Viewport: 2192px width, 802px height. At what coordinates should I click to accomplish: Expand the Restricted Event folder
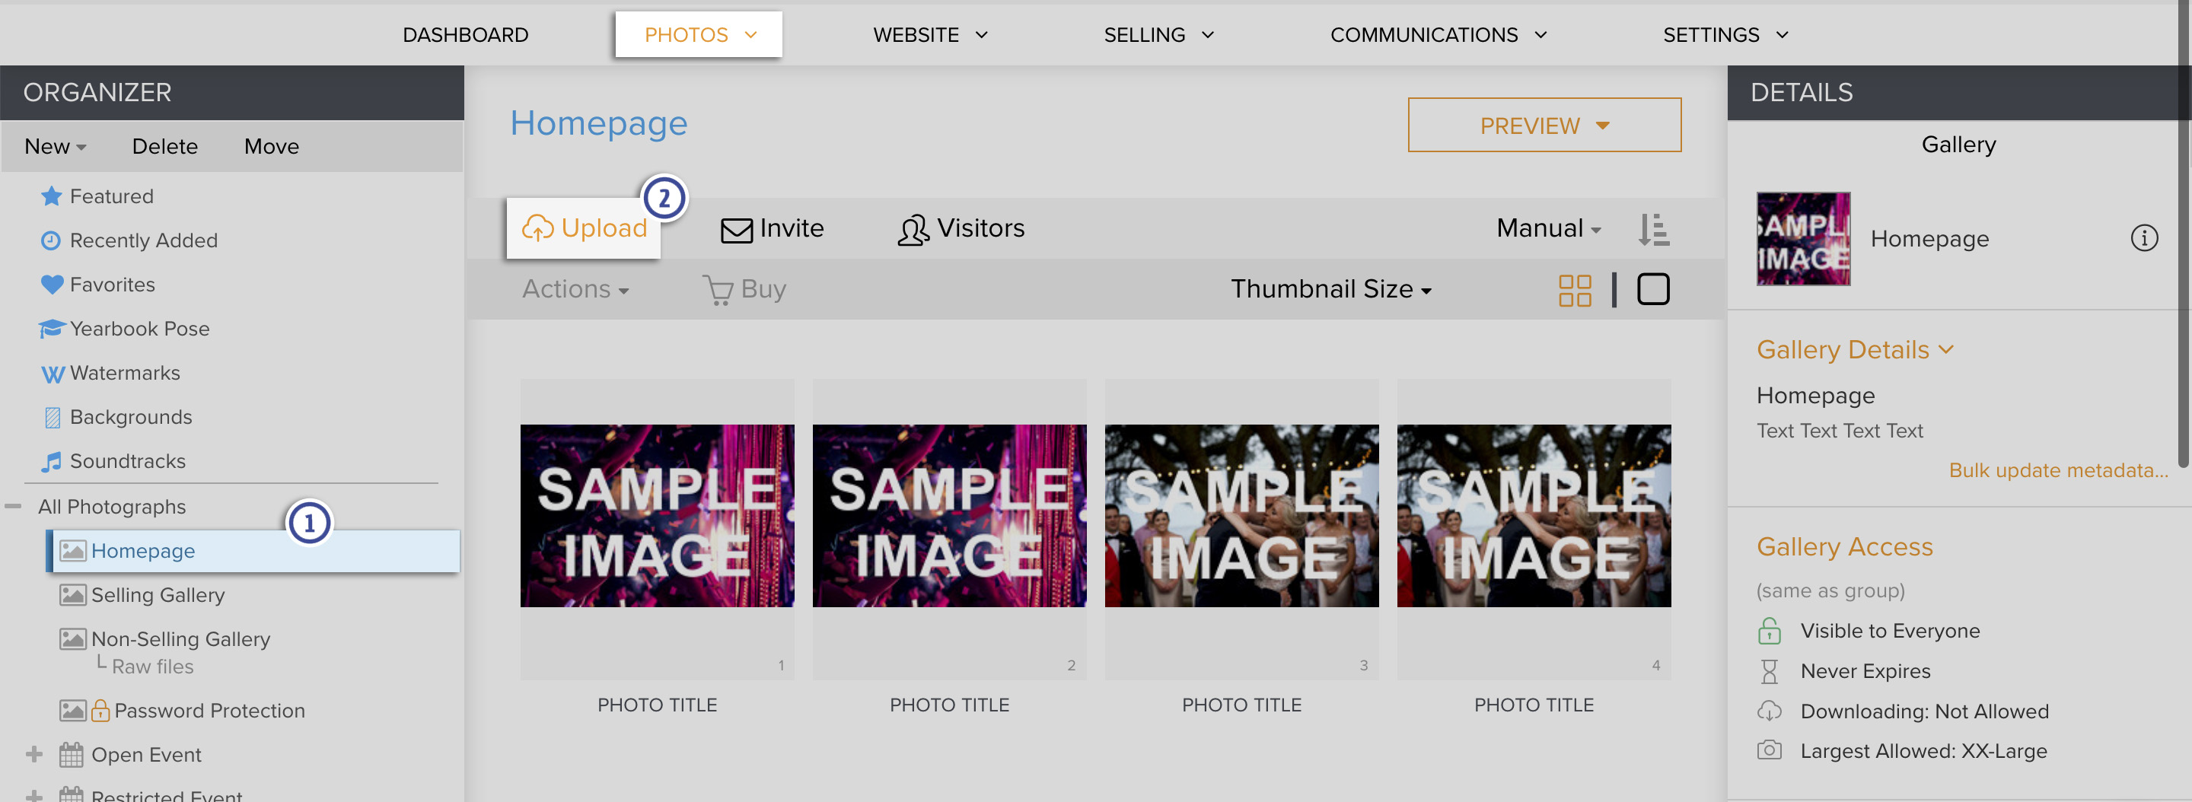tap(34, 796)
